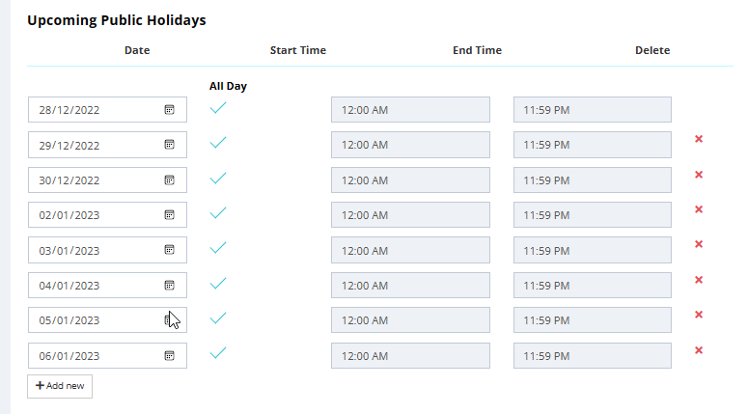
Task: Click Start Time field for 02/01/2023
Action: pyautogui.click(x=410, y=215)
